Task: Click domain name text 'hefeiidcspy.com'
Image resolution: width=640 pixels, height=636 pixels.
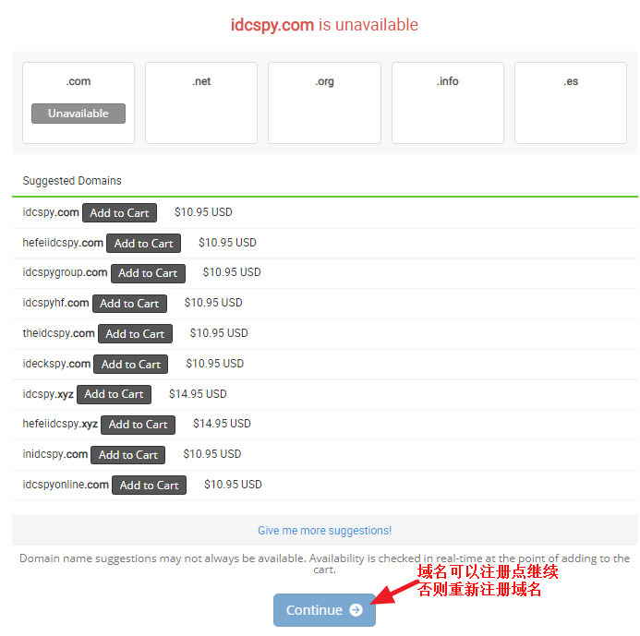Action: pyautogui.click(x=63, y=243)
